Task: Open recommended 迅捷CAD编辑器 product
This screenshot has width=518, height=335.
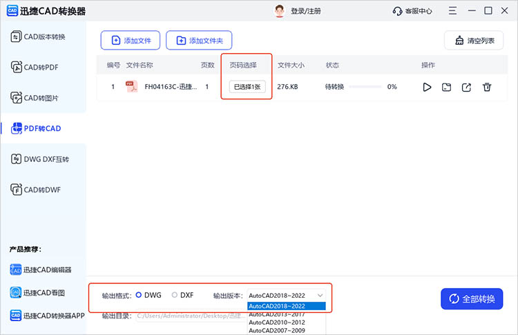Action: tap(41, 270)
